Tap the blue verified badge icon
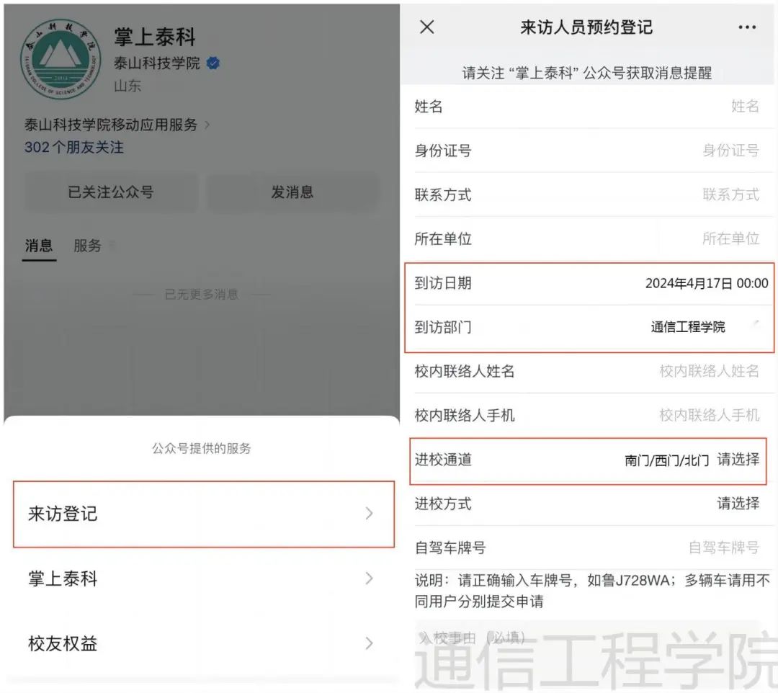Screen dimensions: 778x693 (213, 63)
